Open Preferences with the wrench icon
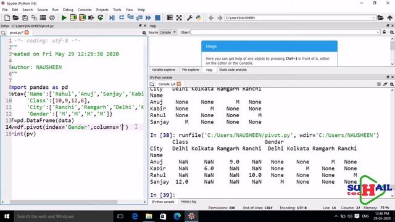The height and width of the screenshot is (222, 395). pos(189,18)
